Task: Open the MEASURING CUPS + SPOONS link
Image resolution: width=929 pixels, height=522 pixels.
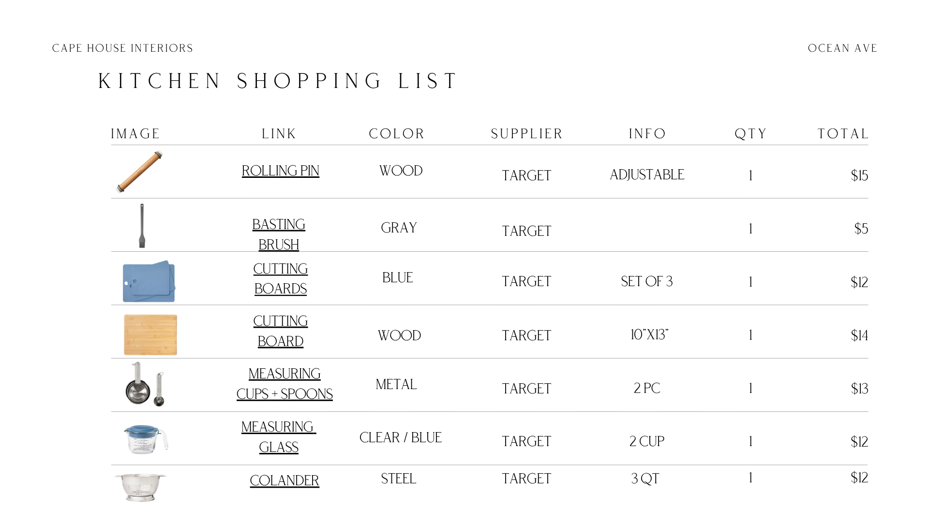Action: pos(285,384)
